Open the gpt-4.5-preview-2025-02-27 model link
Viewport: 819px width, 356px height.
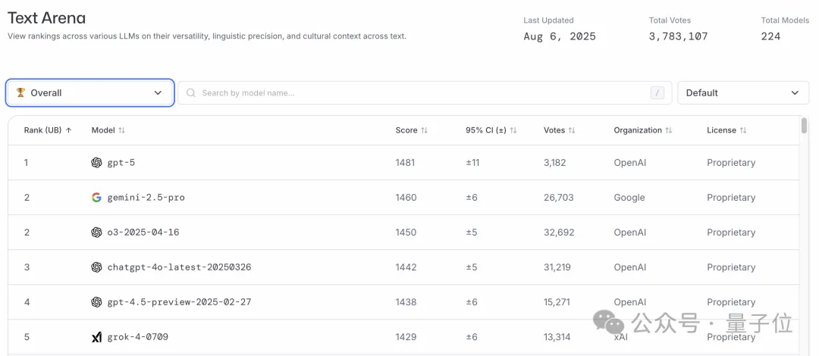[179, 302]
